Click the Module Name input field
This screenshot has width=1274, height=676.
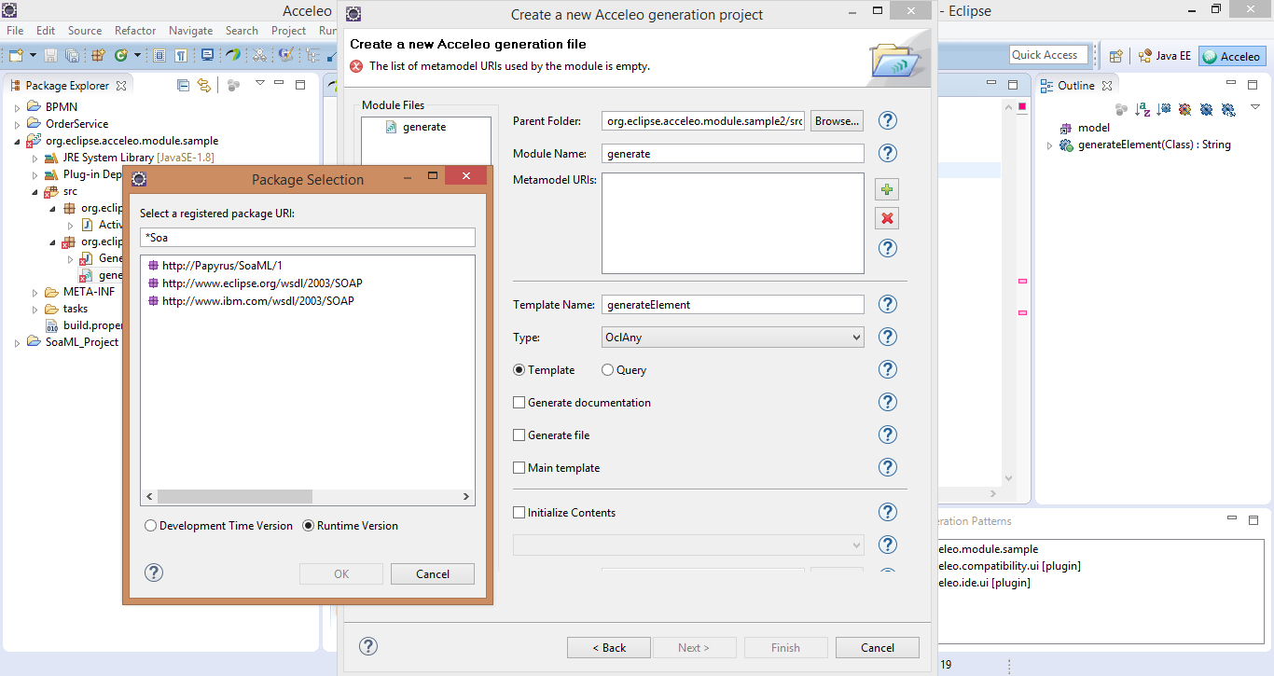click(x=733, y=154)
